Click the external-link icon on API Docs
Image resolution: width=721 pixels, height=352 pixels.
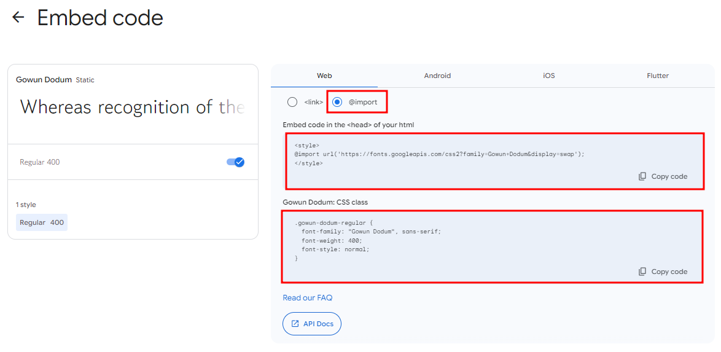tap(295, 324)
